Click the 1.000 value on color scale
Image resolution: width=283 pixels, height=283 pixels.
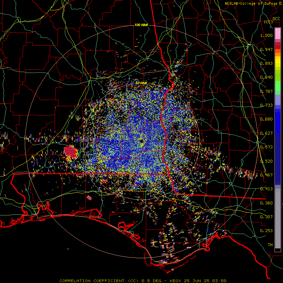(266, 35)
